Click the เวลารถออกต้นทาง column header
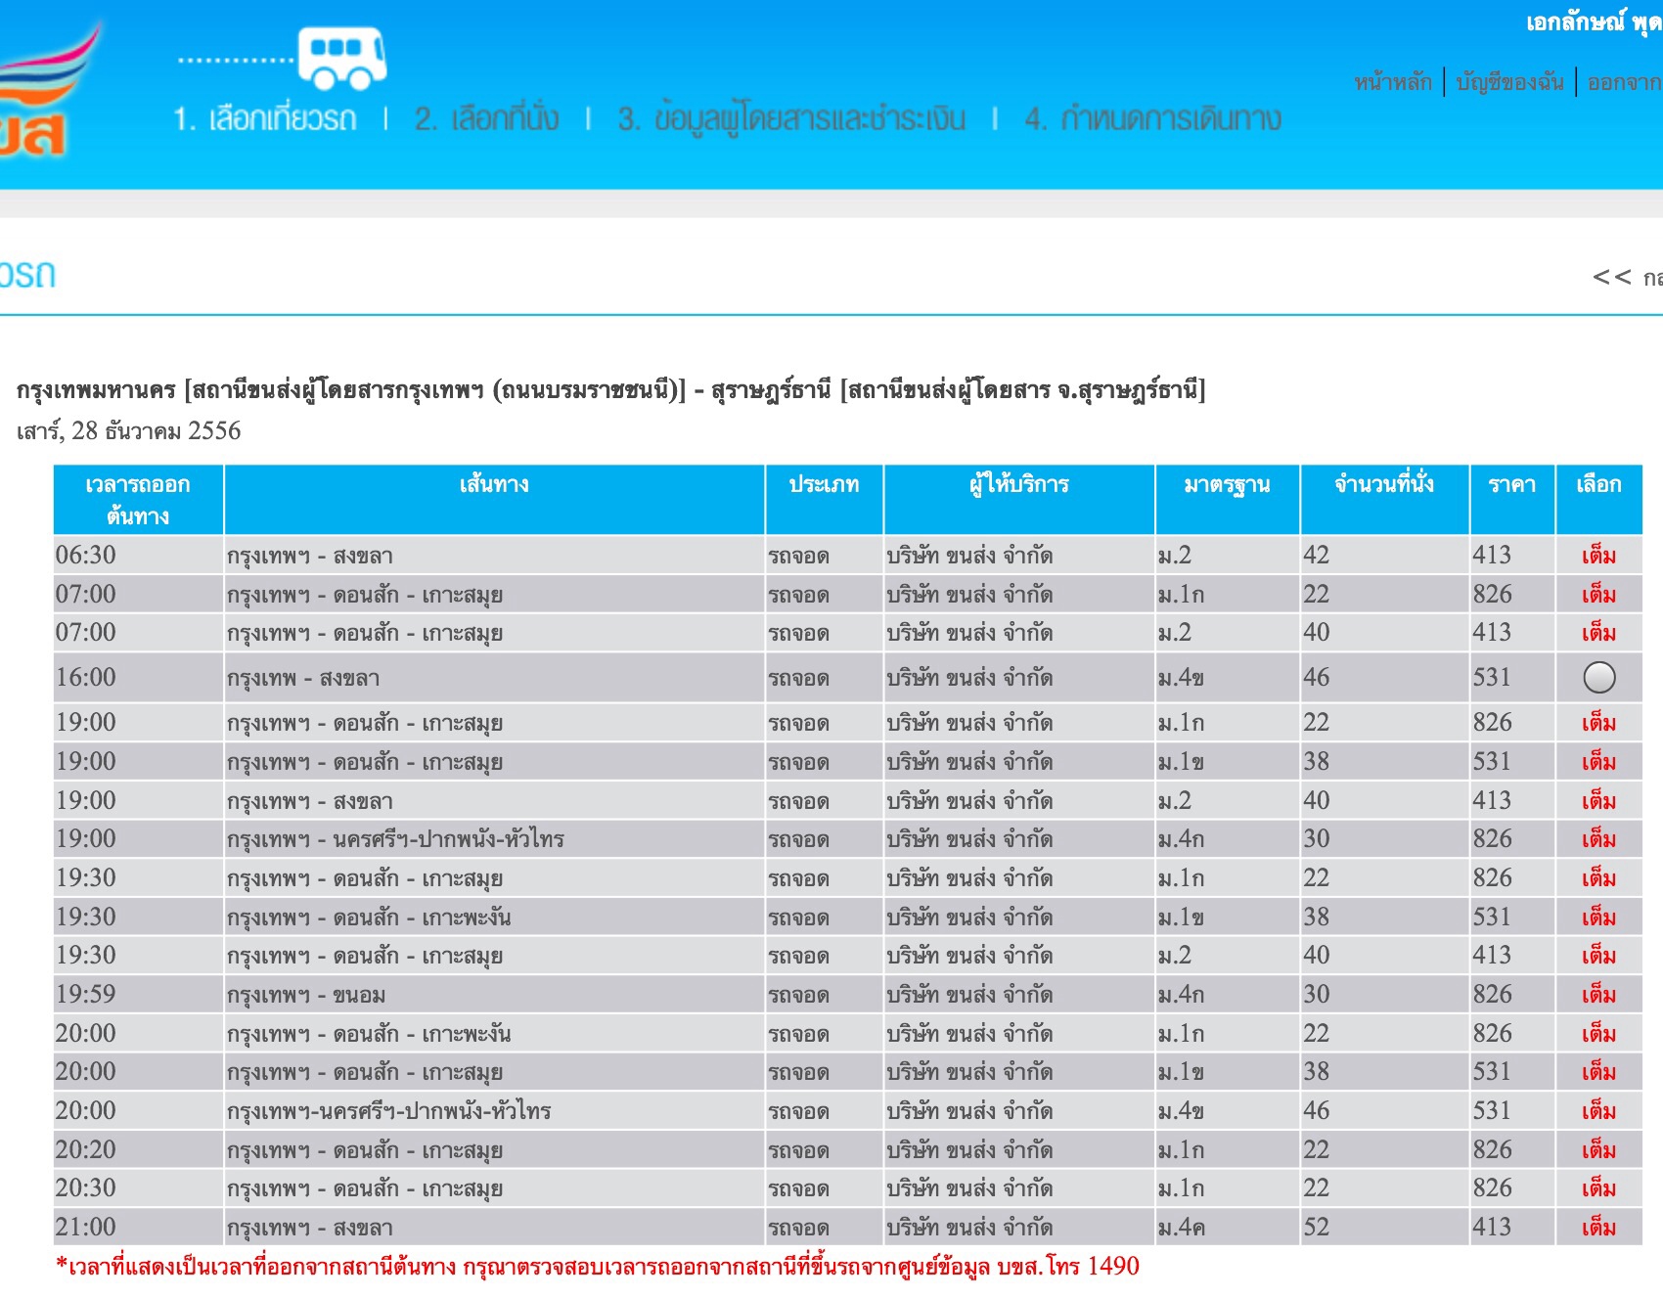The width and height of the screenshot is (1663, 1299). point(138,500)
